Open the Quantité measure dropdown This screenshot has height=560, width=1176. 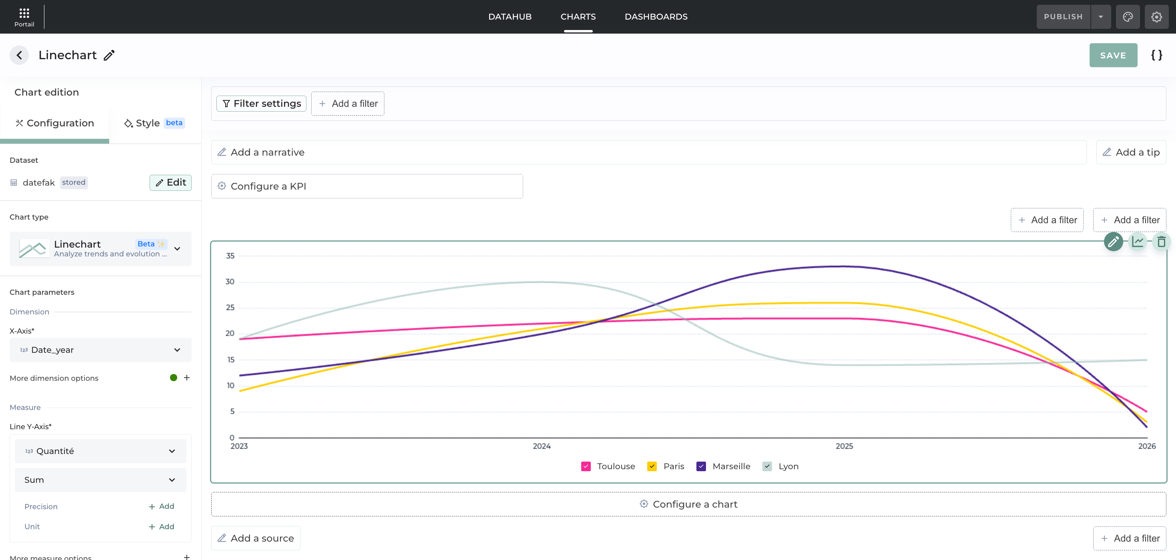[x=100, y=451]
